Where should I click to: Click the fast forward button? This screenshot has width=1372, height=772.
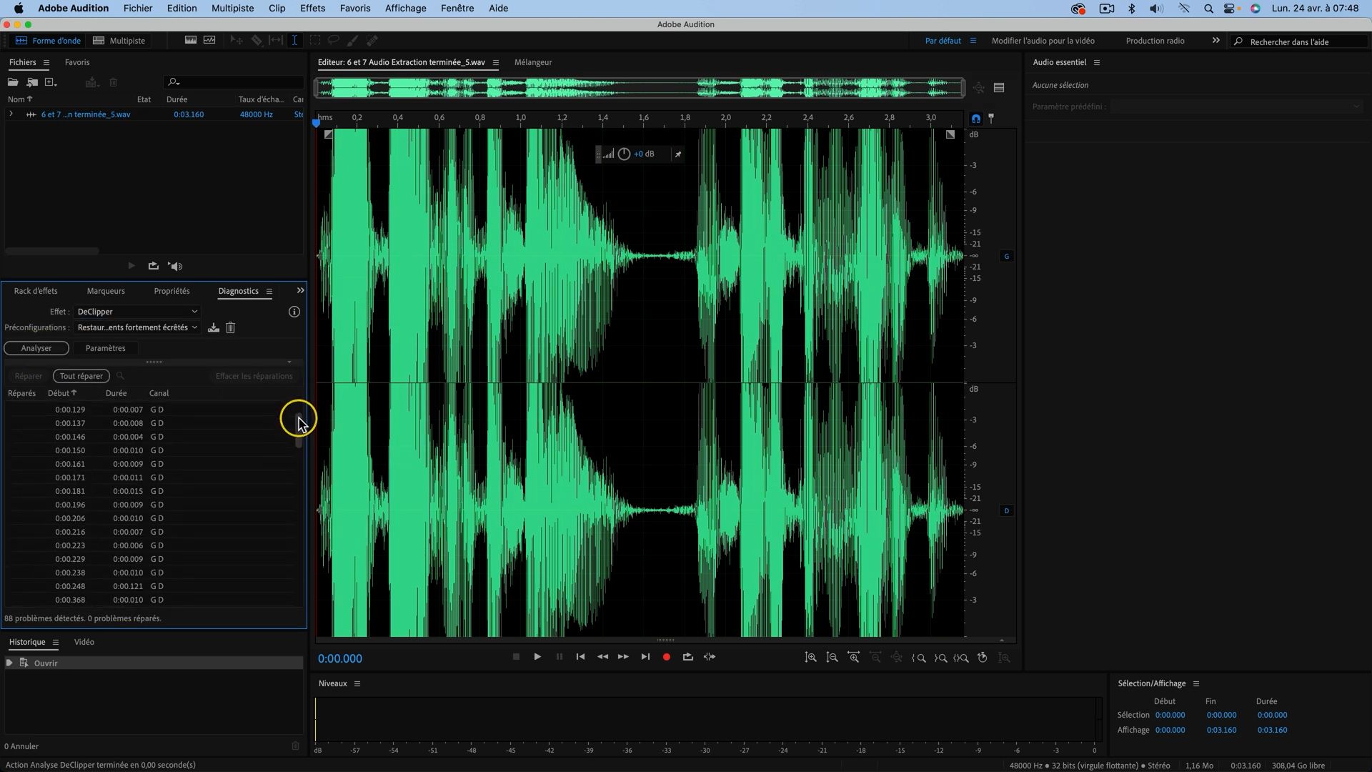click(623, 657)
